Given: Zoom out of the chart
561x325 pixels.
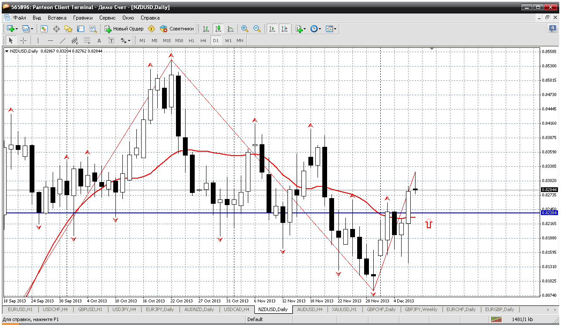Looking at the screenshot, I should point(257,29).
